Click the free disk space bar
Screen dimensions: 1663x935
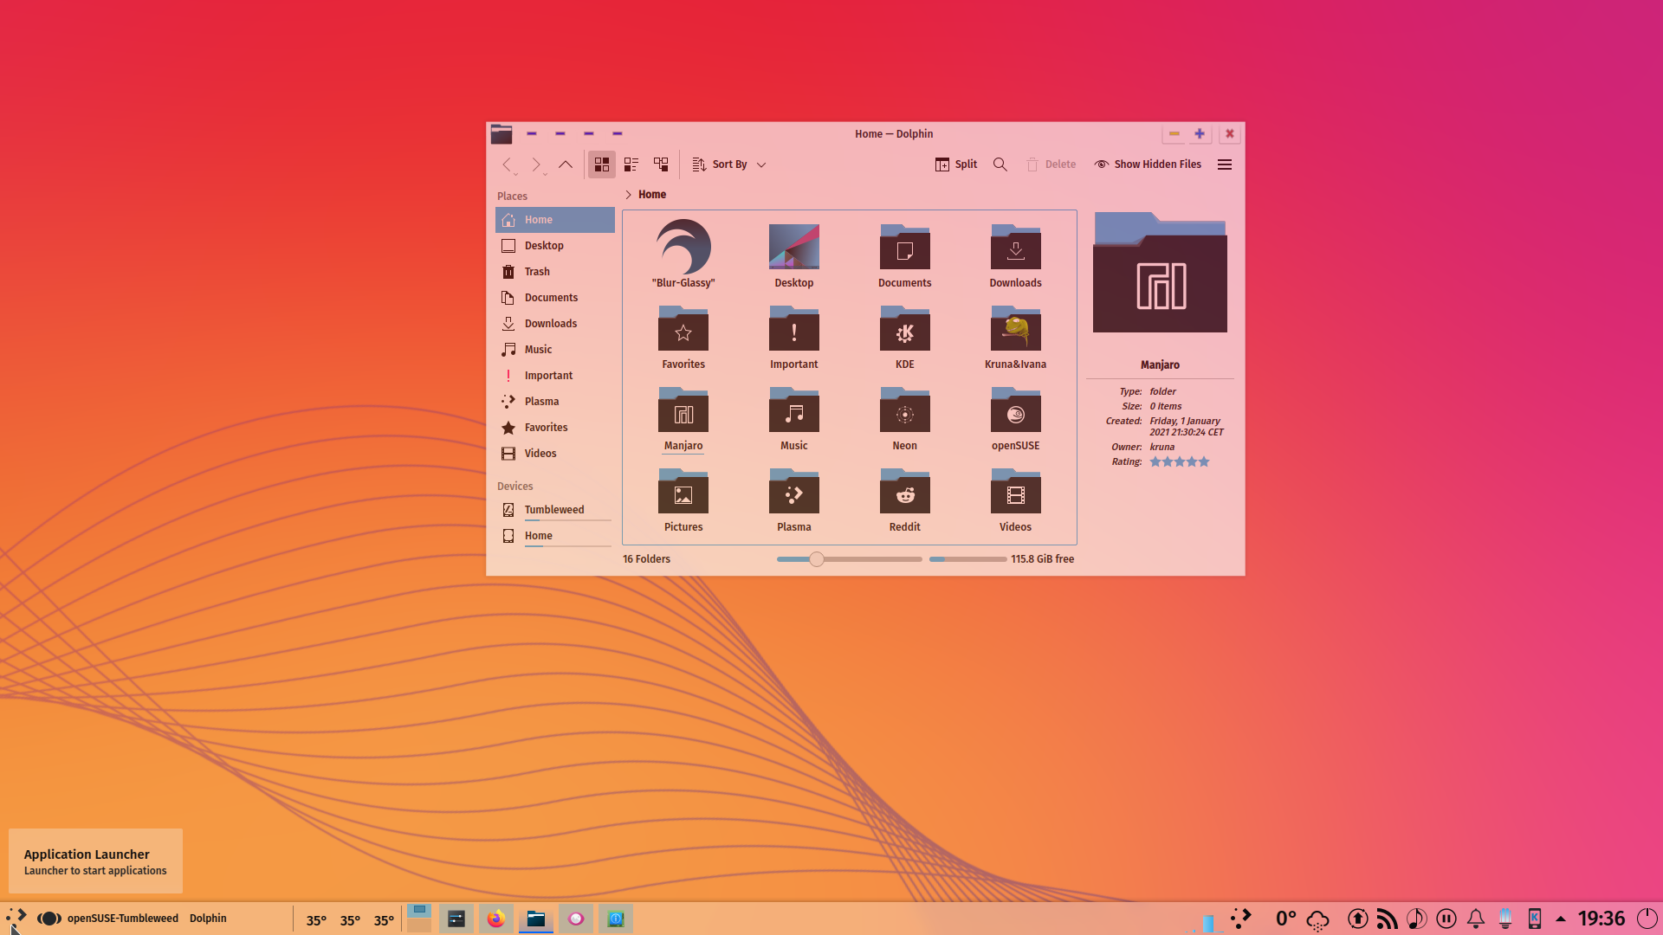pos(967,559)
